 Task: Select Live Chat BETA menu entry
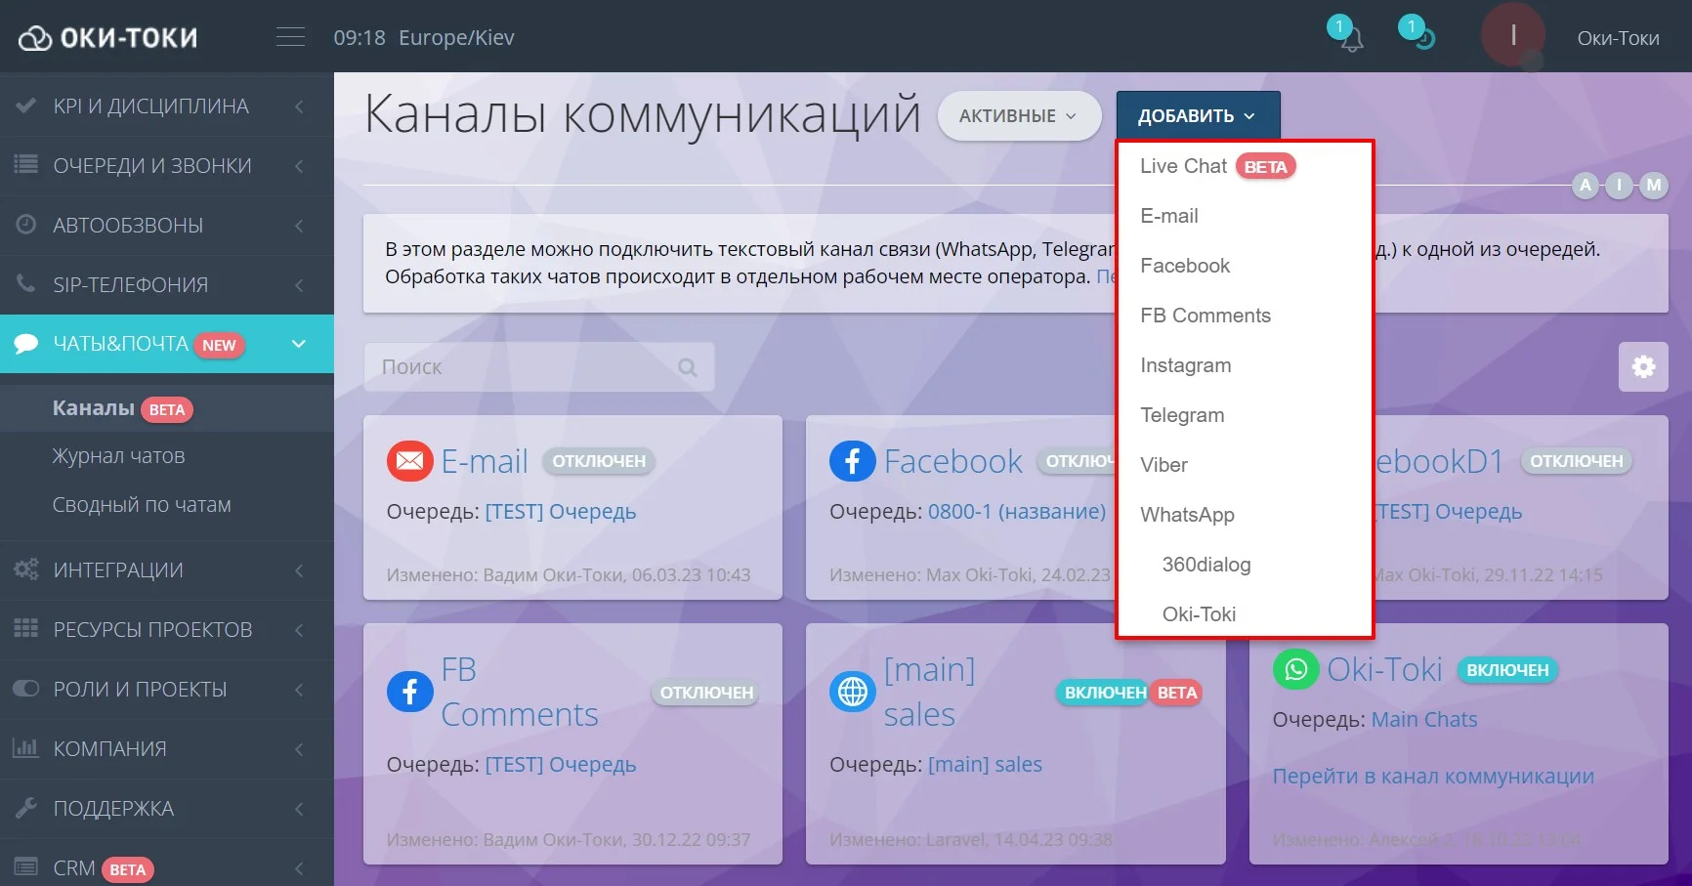[x=1182, y=165]
